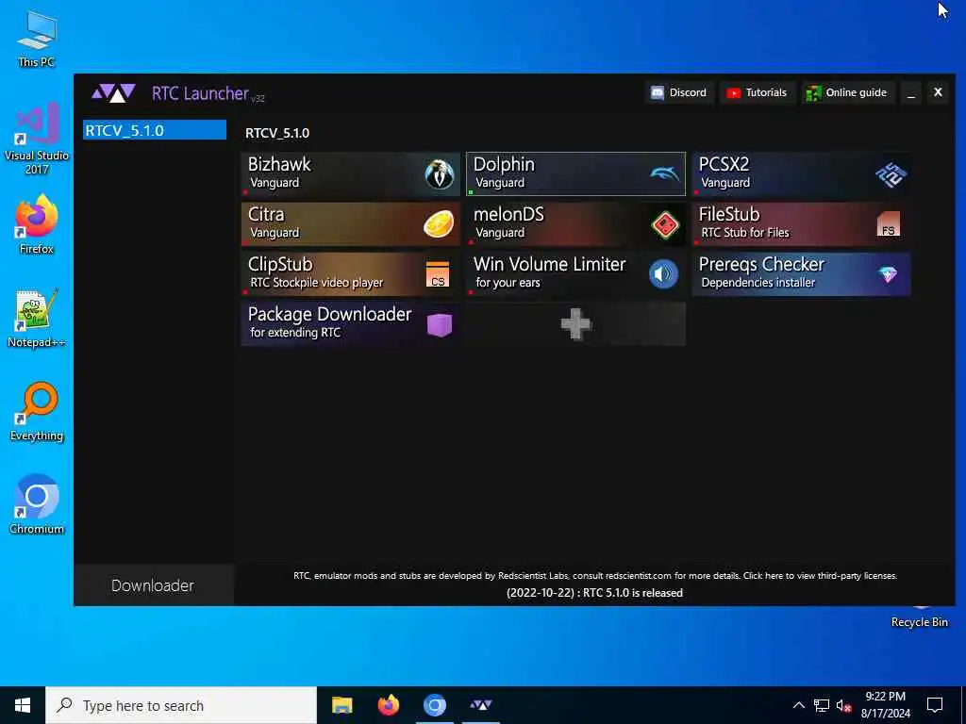Focus the taskbar search box

coord(181,705)
